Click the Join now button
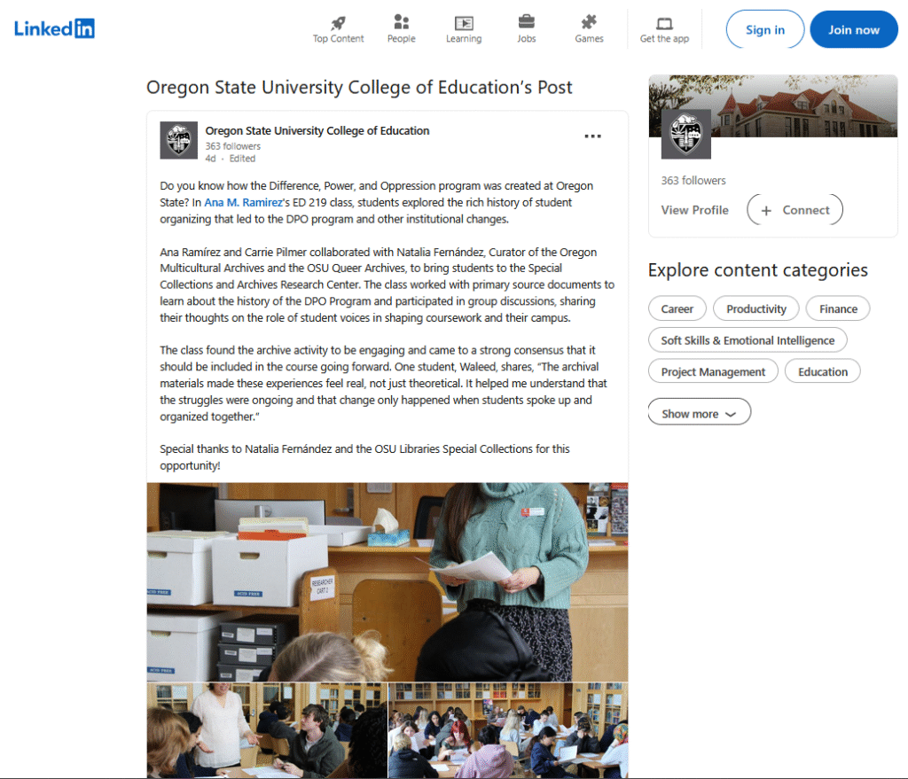 (x=853, y=29)
